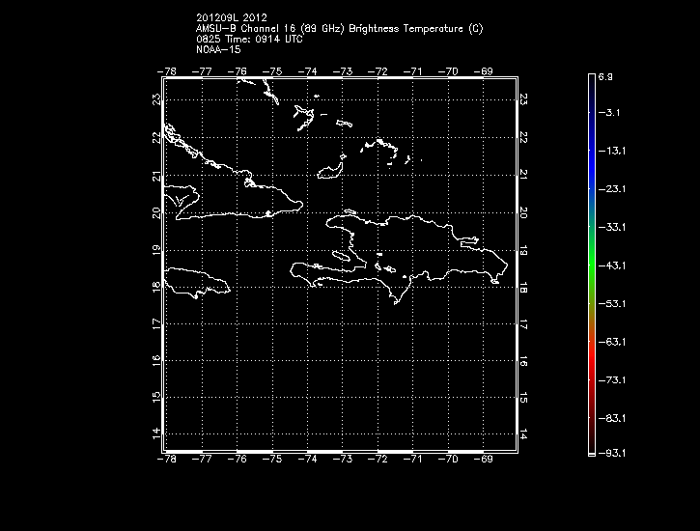
Task: Click latitude label 19 on the left axis
Action: tap(156, 250)
